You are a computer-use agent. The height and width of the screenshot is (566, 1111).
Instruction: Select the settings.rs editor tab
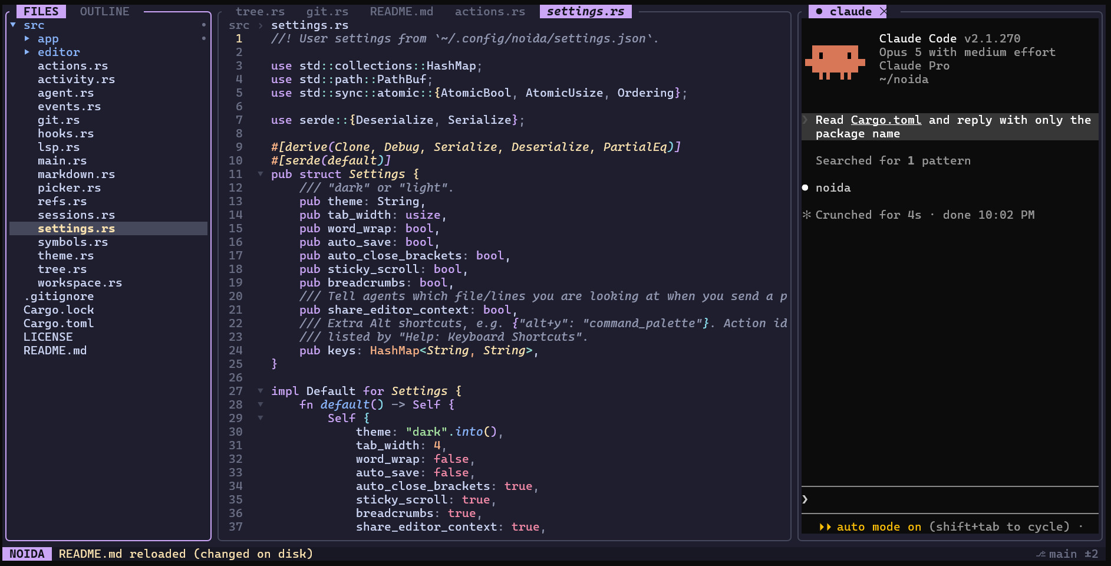pyautogui.click(x=585, y=11)
